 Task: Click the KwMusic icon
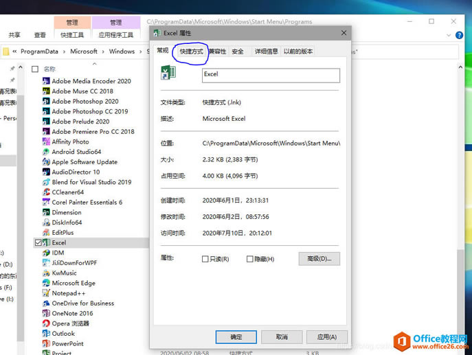pyautogui.click(x=46, y=273)
